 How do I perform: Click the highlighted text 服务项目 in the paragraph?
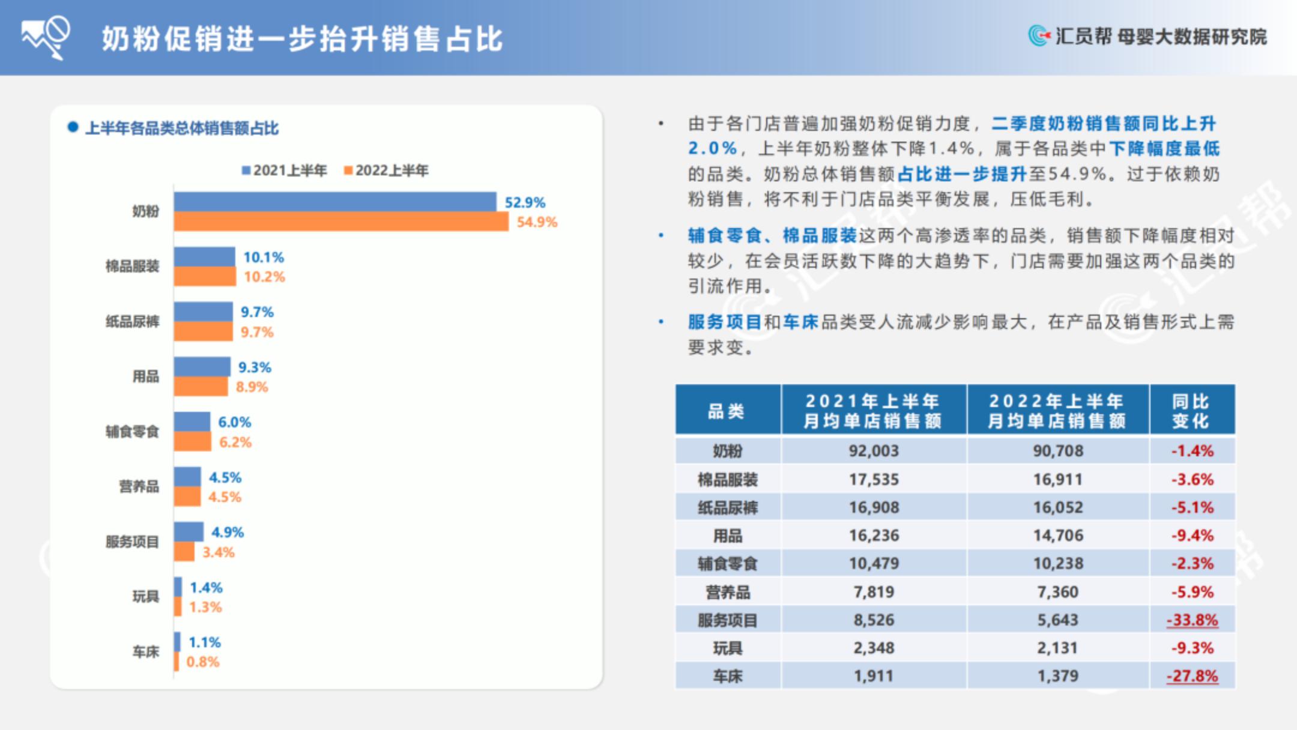725,322
